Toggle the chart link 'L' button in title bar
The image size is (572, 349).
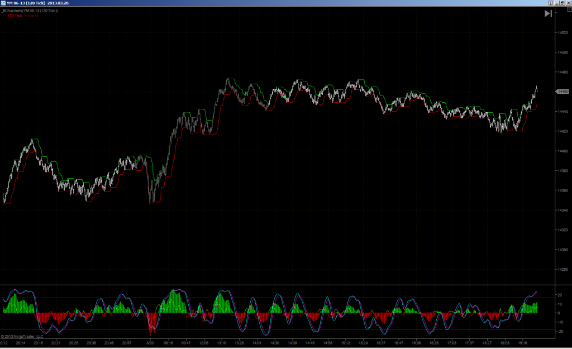point(550,3)
